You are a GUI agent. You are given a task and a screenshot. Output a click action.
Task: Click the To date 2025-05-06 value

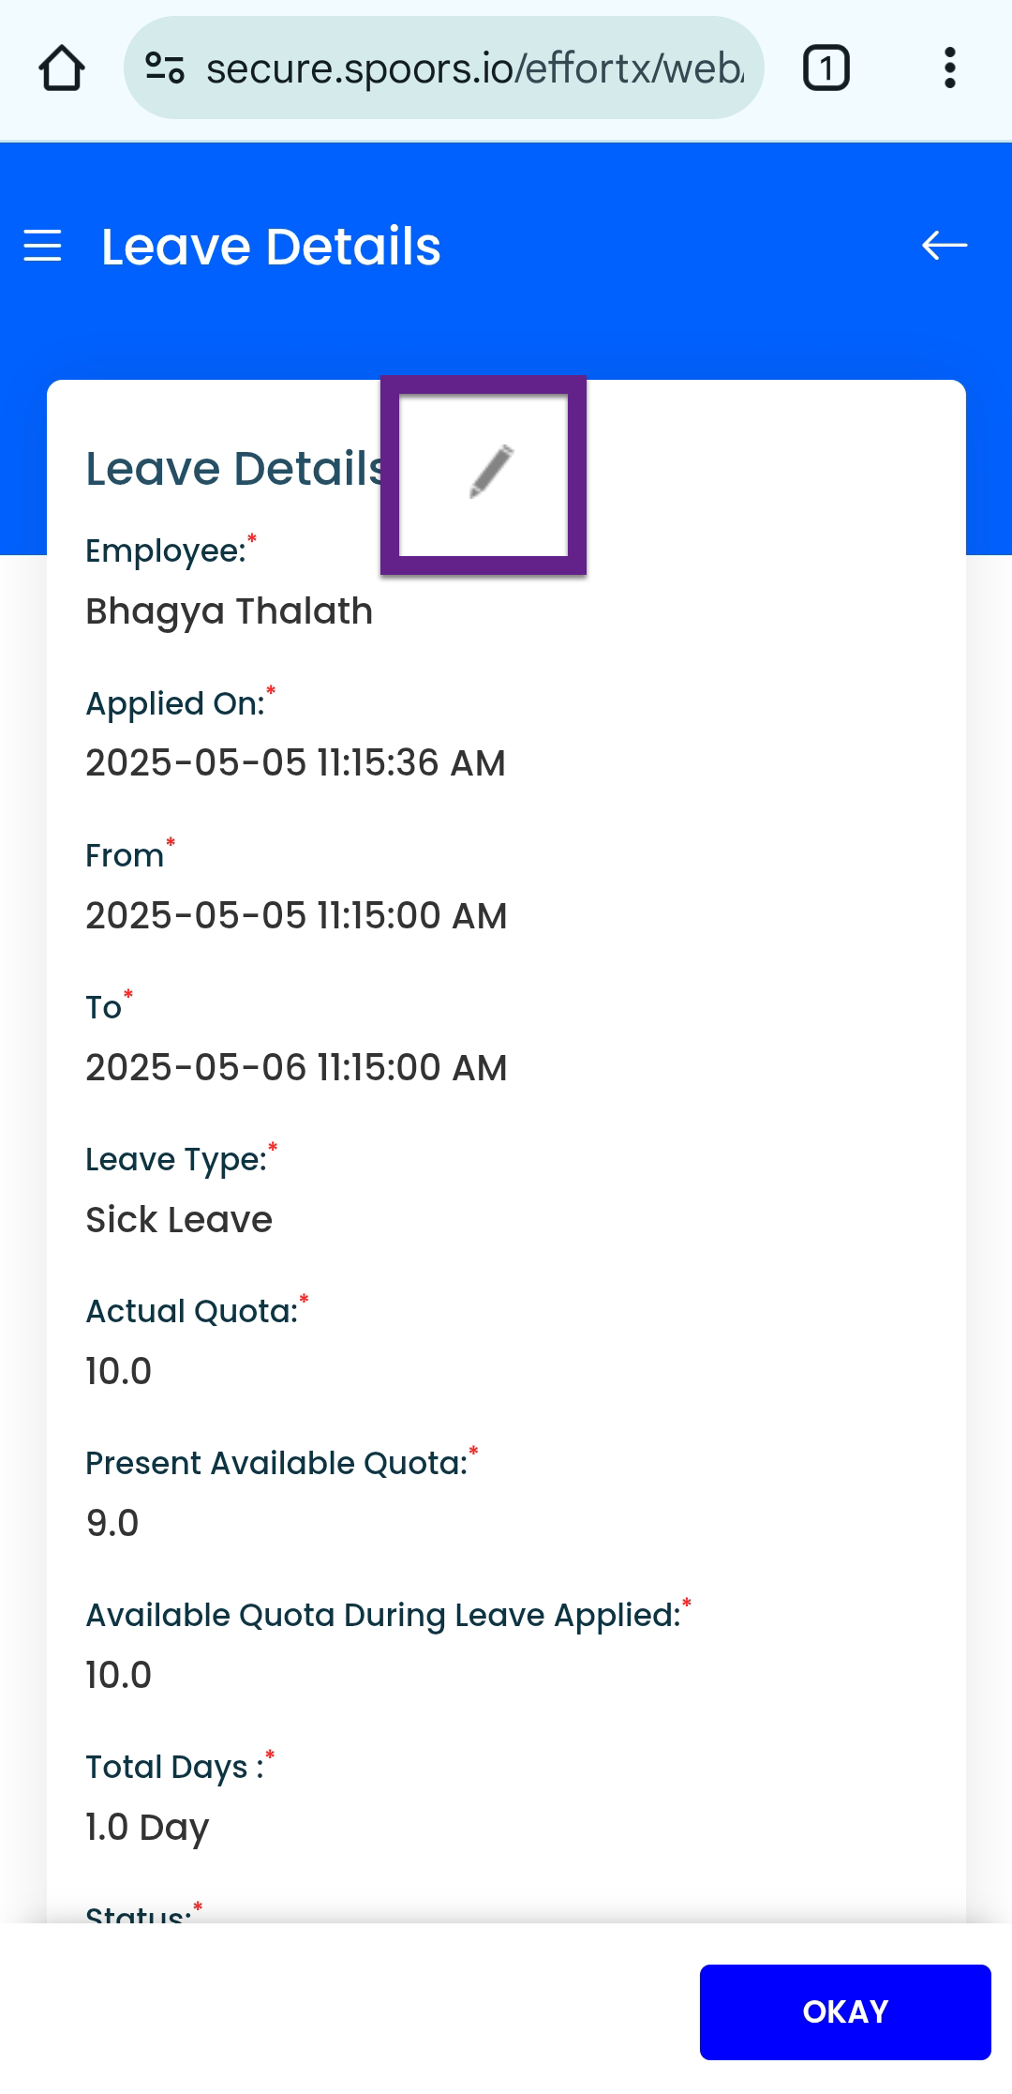point(296,1068)
